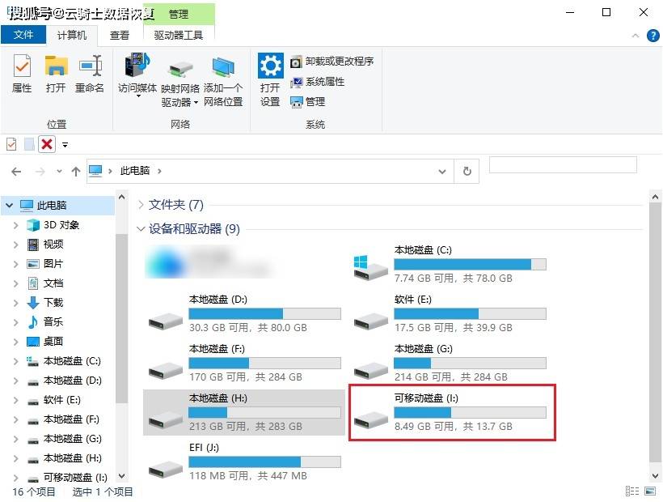
Task: Select the EFI (J:) drive icon
Action: (166, 470)
